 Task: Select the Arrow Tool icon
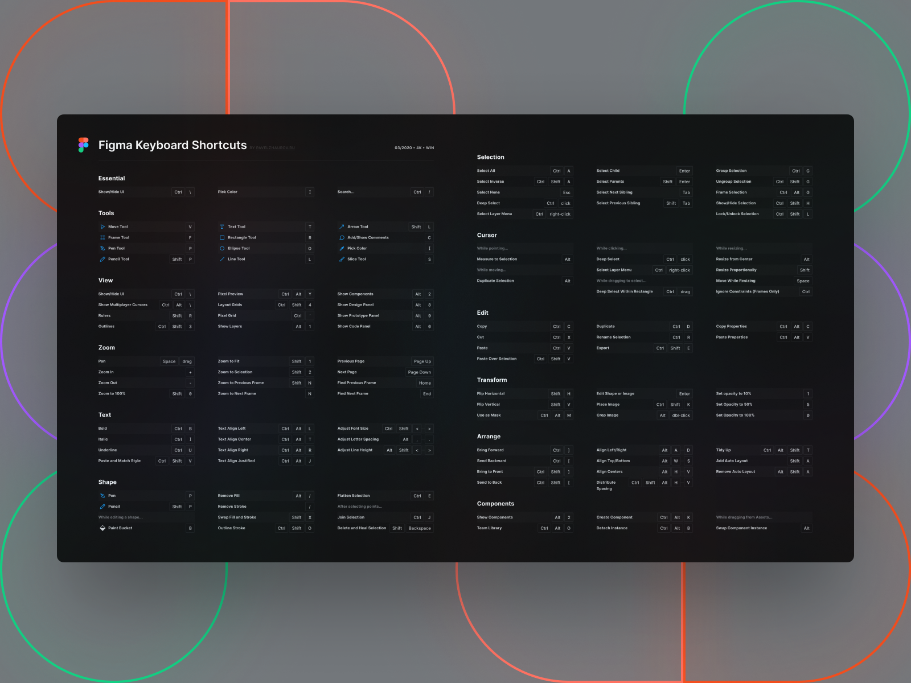tap(341, 227)
